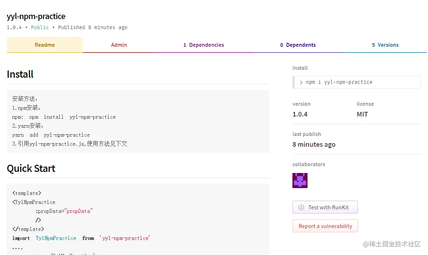This screenshot has width=428, height=255.
Task: Switch to the Admin tab
Action: click(x=119, y=45)
